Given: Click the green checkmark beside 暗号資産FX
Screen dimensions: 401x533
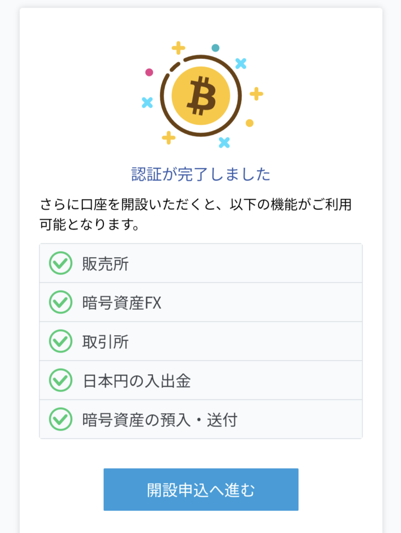Looking at the screenshot, I should pos(60,302).
